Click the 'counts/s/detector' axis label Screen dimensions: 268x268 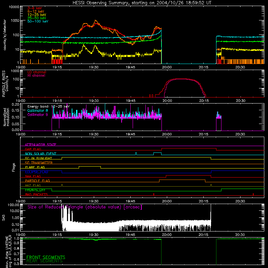[x=5, y=35]
